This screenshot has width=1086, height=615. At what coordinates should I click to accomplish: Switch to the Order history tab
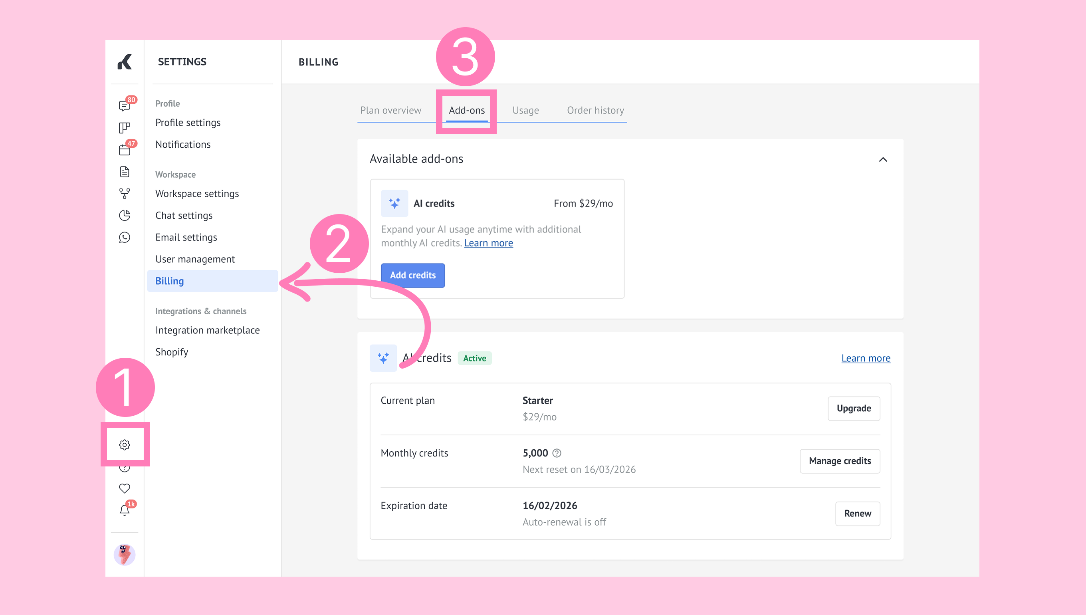595,110
